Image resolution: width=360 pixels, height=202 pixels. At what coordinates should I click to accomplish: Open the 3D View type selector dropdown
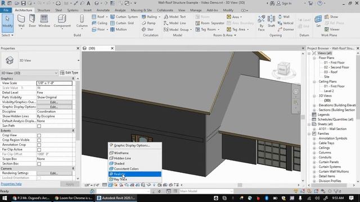click(79, 61)
